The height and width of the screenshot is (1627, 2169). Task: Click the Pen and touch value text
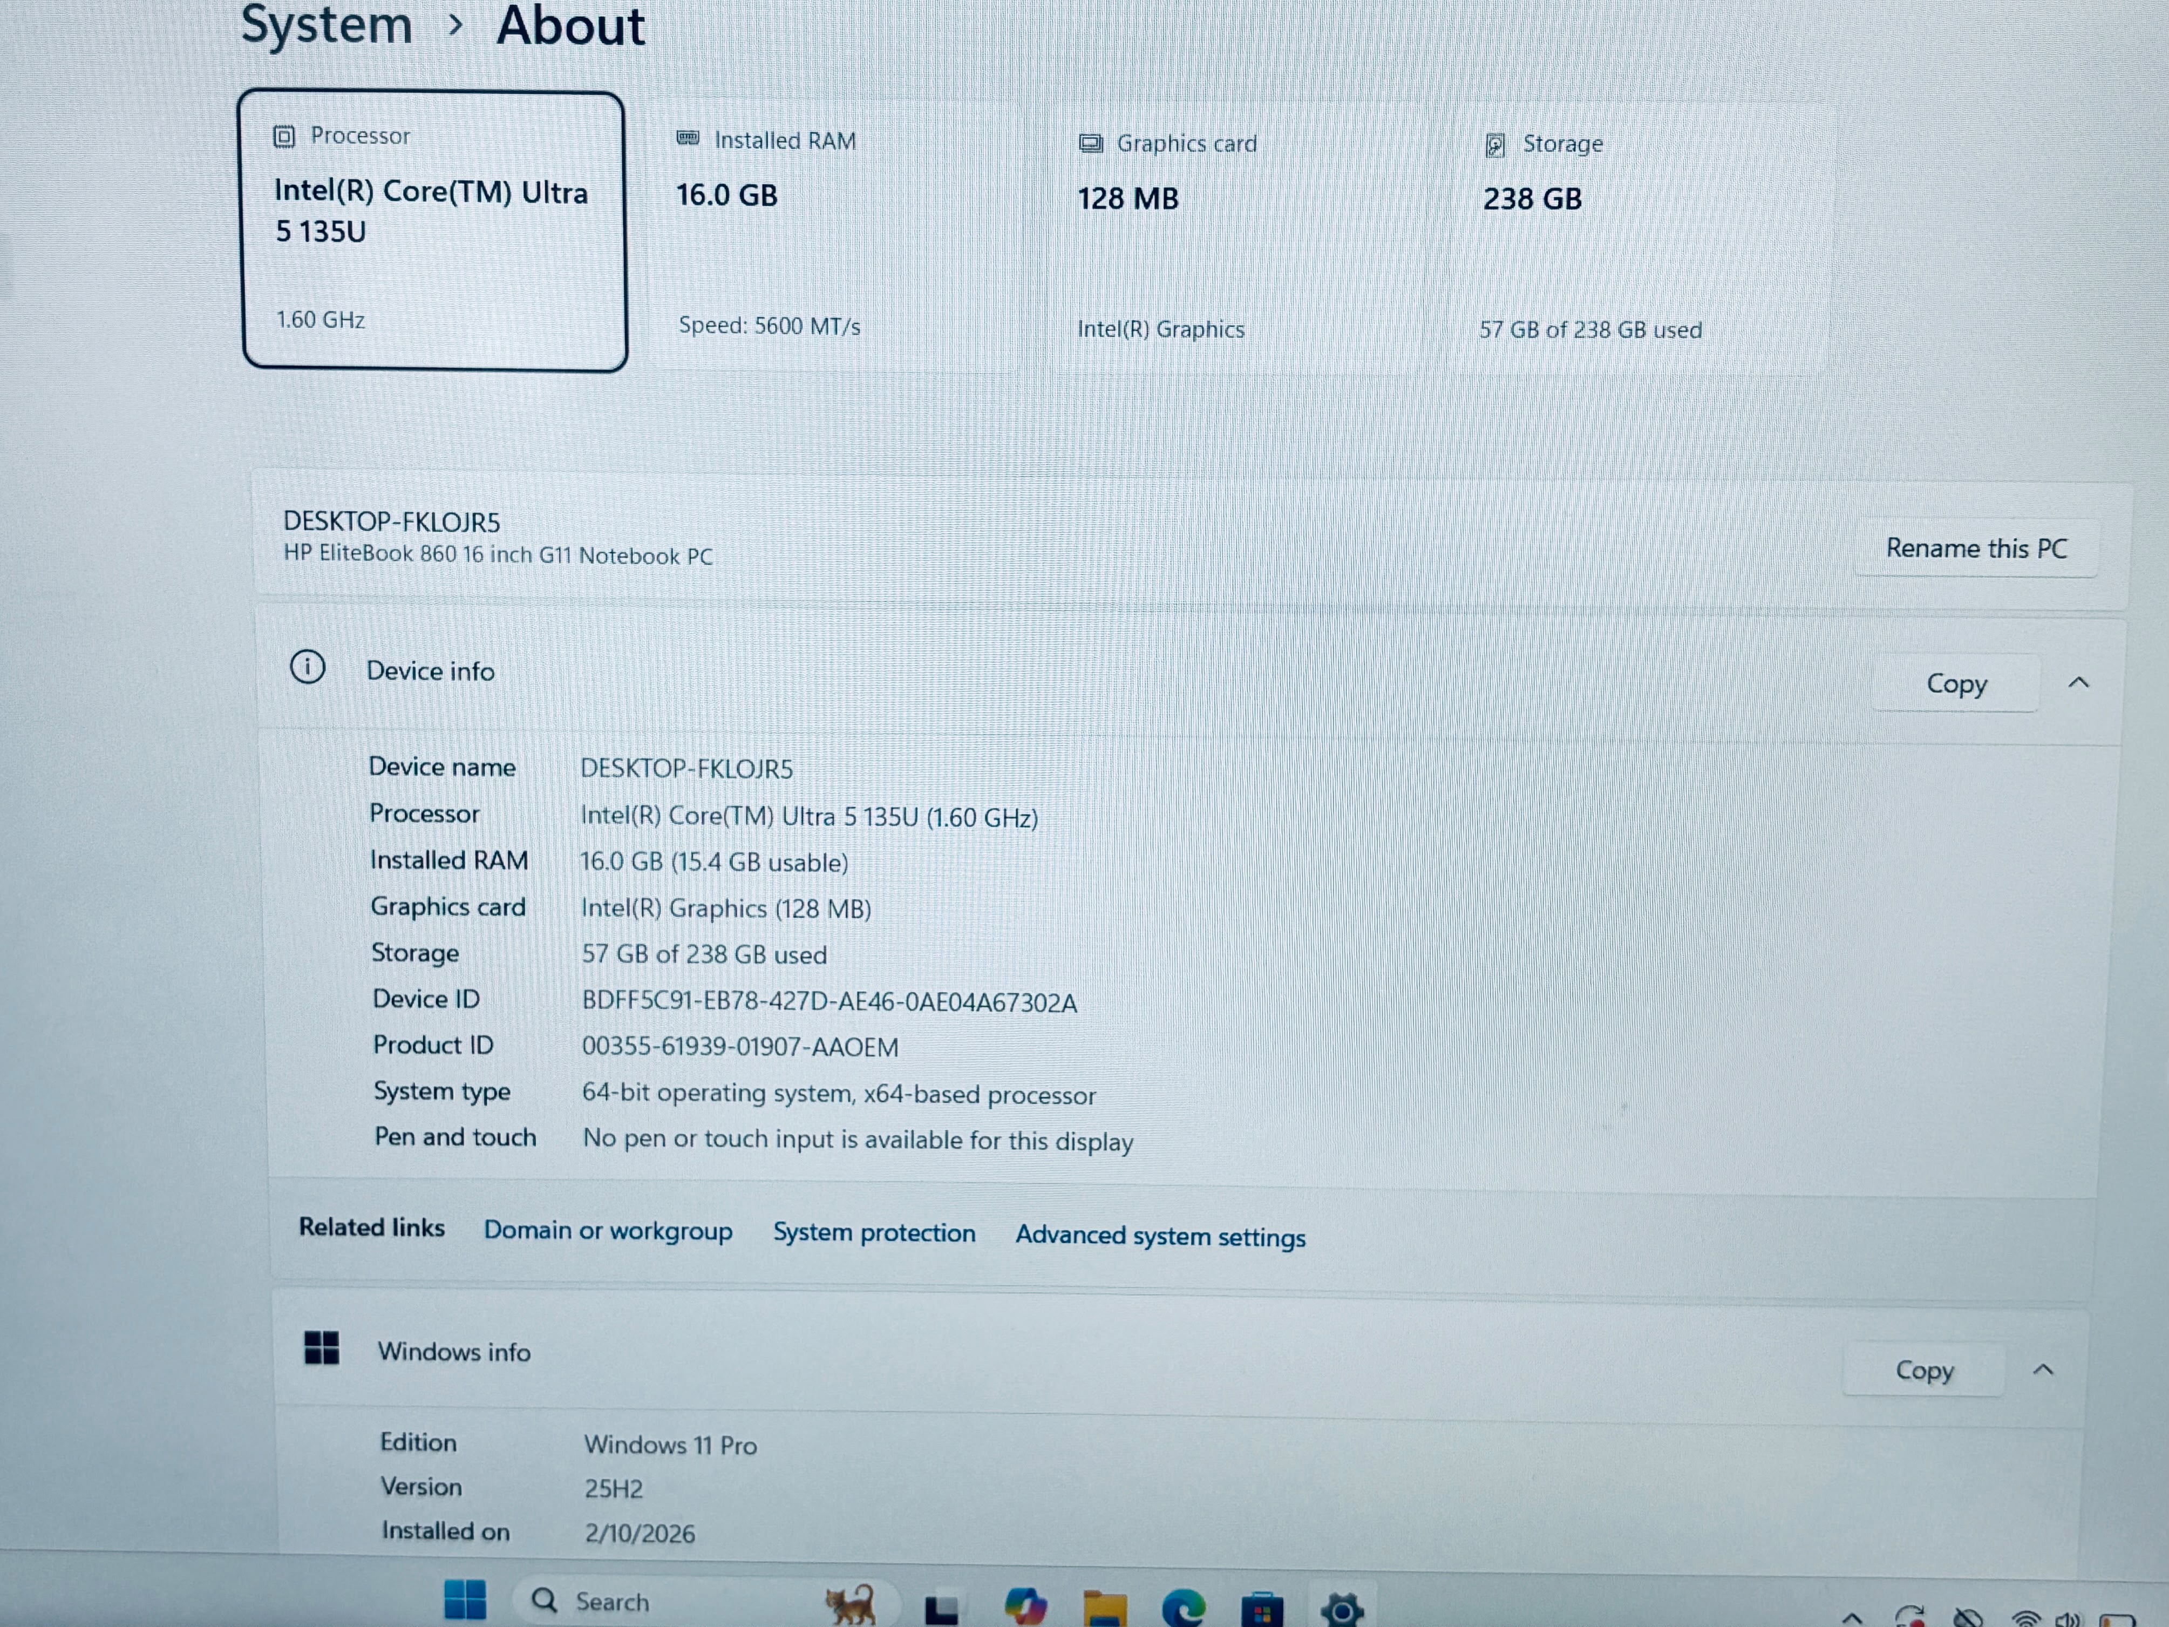tap(858, 1140)
